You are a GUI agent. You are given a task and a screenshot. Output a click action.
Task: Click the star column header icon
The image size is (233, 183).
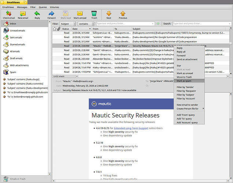click(x=55, y=29)
